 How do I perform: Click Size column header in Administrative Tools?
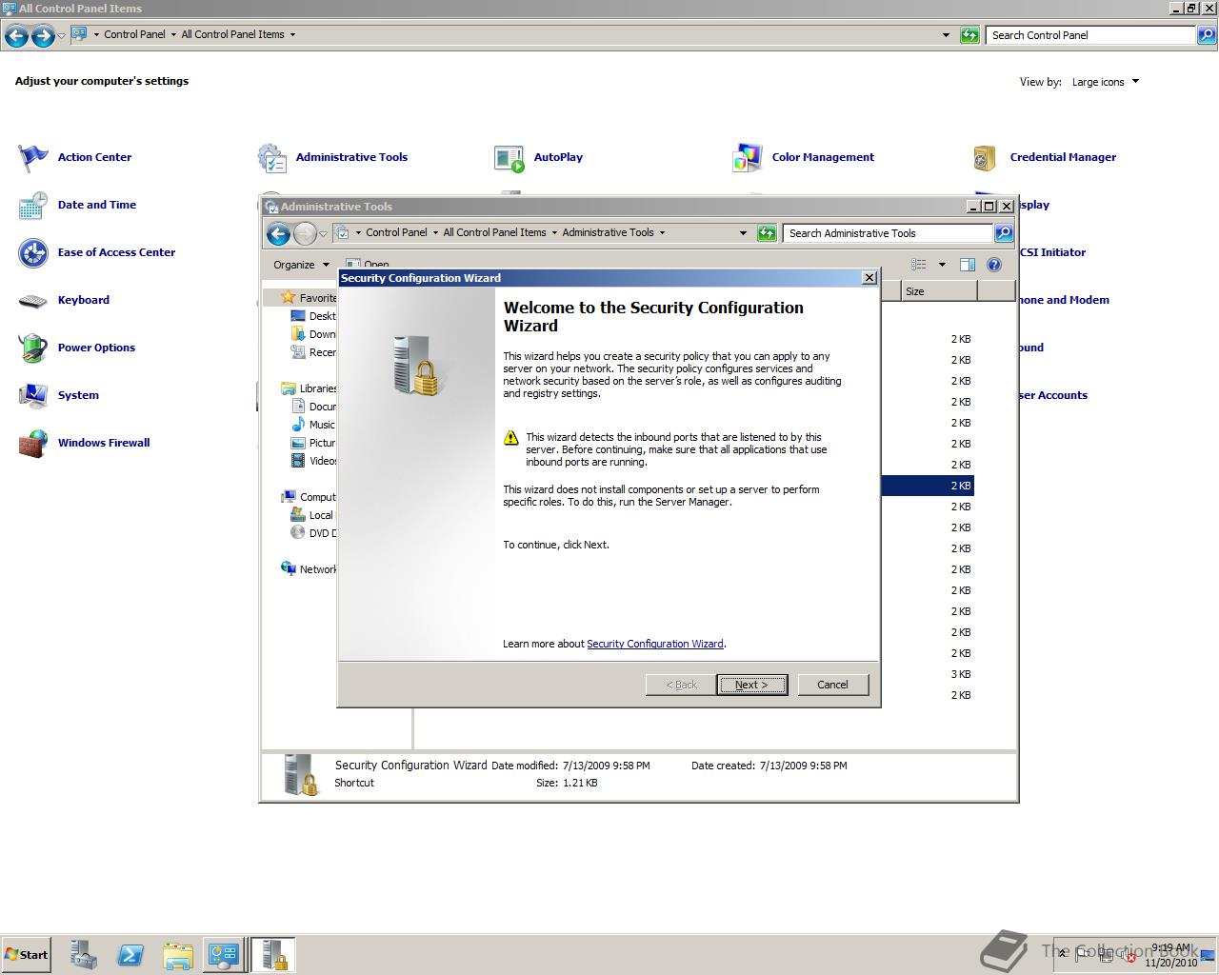point(939,291)
